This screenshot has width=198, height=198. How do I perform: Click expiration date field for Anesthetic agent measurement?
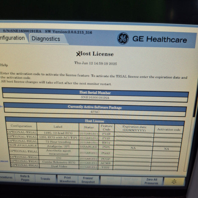(133, 154)
